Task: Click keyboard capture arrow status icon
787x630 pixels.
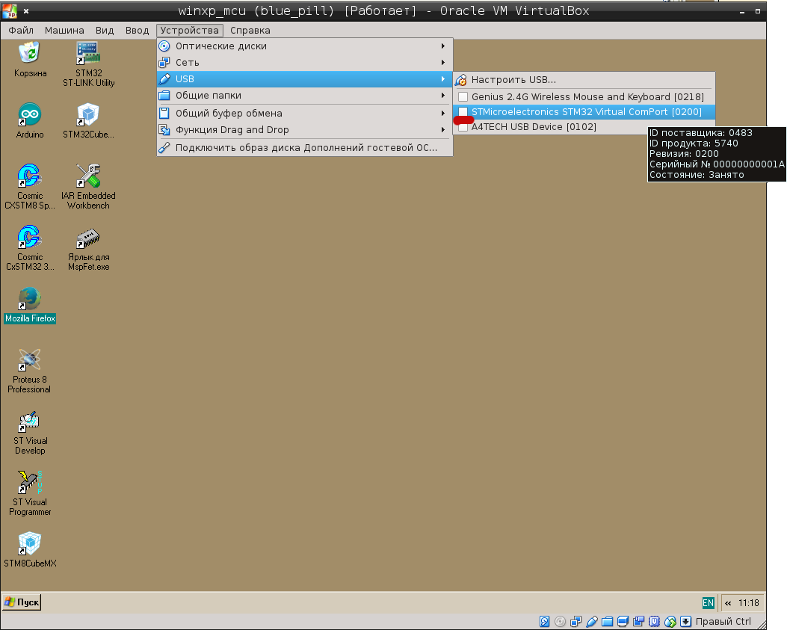Action: click(685, 622)
